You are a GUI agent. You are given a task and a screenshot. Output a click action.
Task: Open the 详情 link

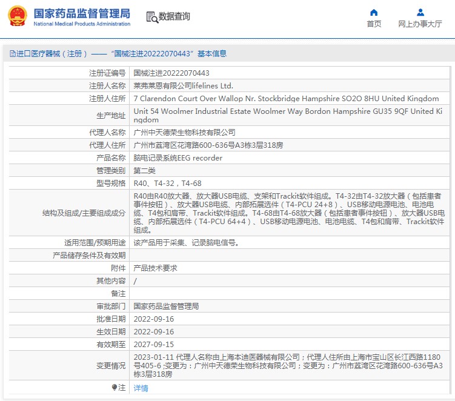(x=141, y=388)
